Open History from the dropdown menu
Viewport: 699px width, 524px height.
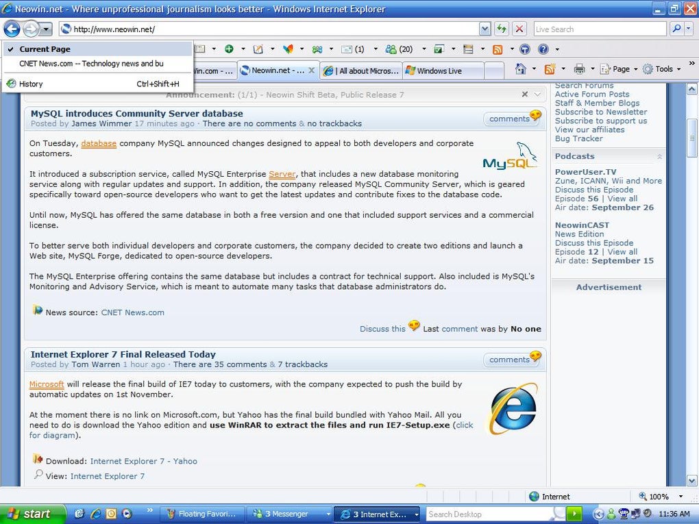click(x=98, y=84)
